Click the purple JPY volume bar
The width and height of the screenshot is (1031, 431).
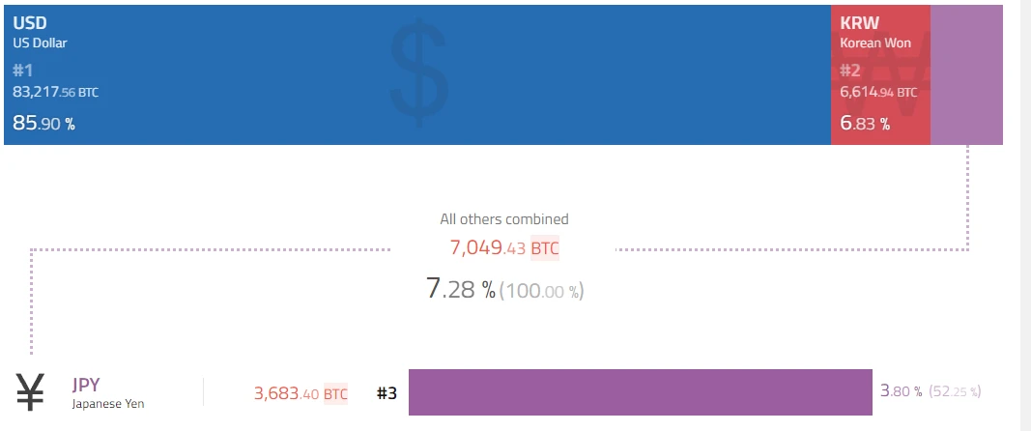pos(640,391)
